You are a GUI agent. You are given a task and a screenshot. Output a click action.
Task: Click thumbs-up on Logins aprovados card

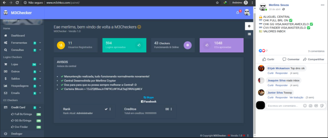pos(139,45)
